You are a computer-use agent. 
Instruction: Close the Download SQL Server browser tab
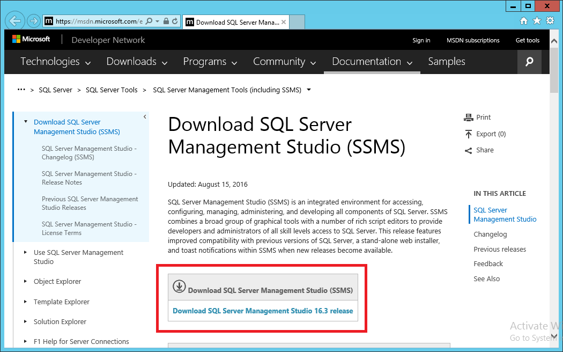click(284, 22)
